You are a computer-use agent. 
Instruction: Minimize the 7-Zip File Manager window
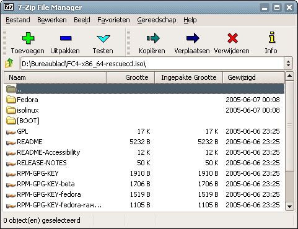click(265, 7)
